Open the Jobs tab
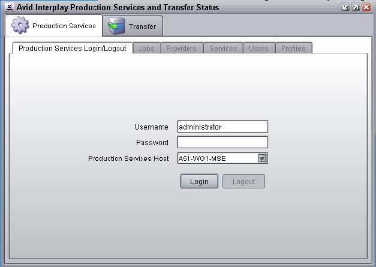This screenshot has width=376, height=267. pos(146,48)
